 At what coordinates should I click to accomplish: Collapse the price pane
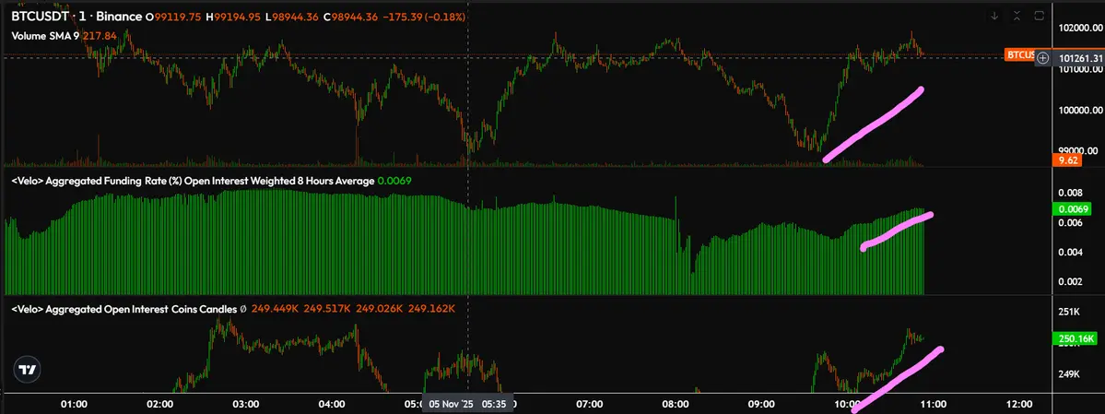pyautogui.click(x=1017, y=16)
